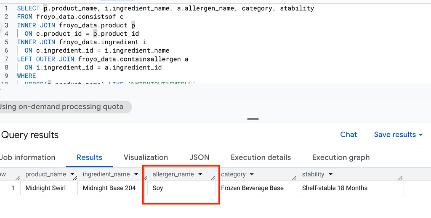The height and width of the screenshot is (218, 431).
Task: Click the Midnight Base 204 cell
Action: tap(112, 188)
